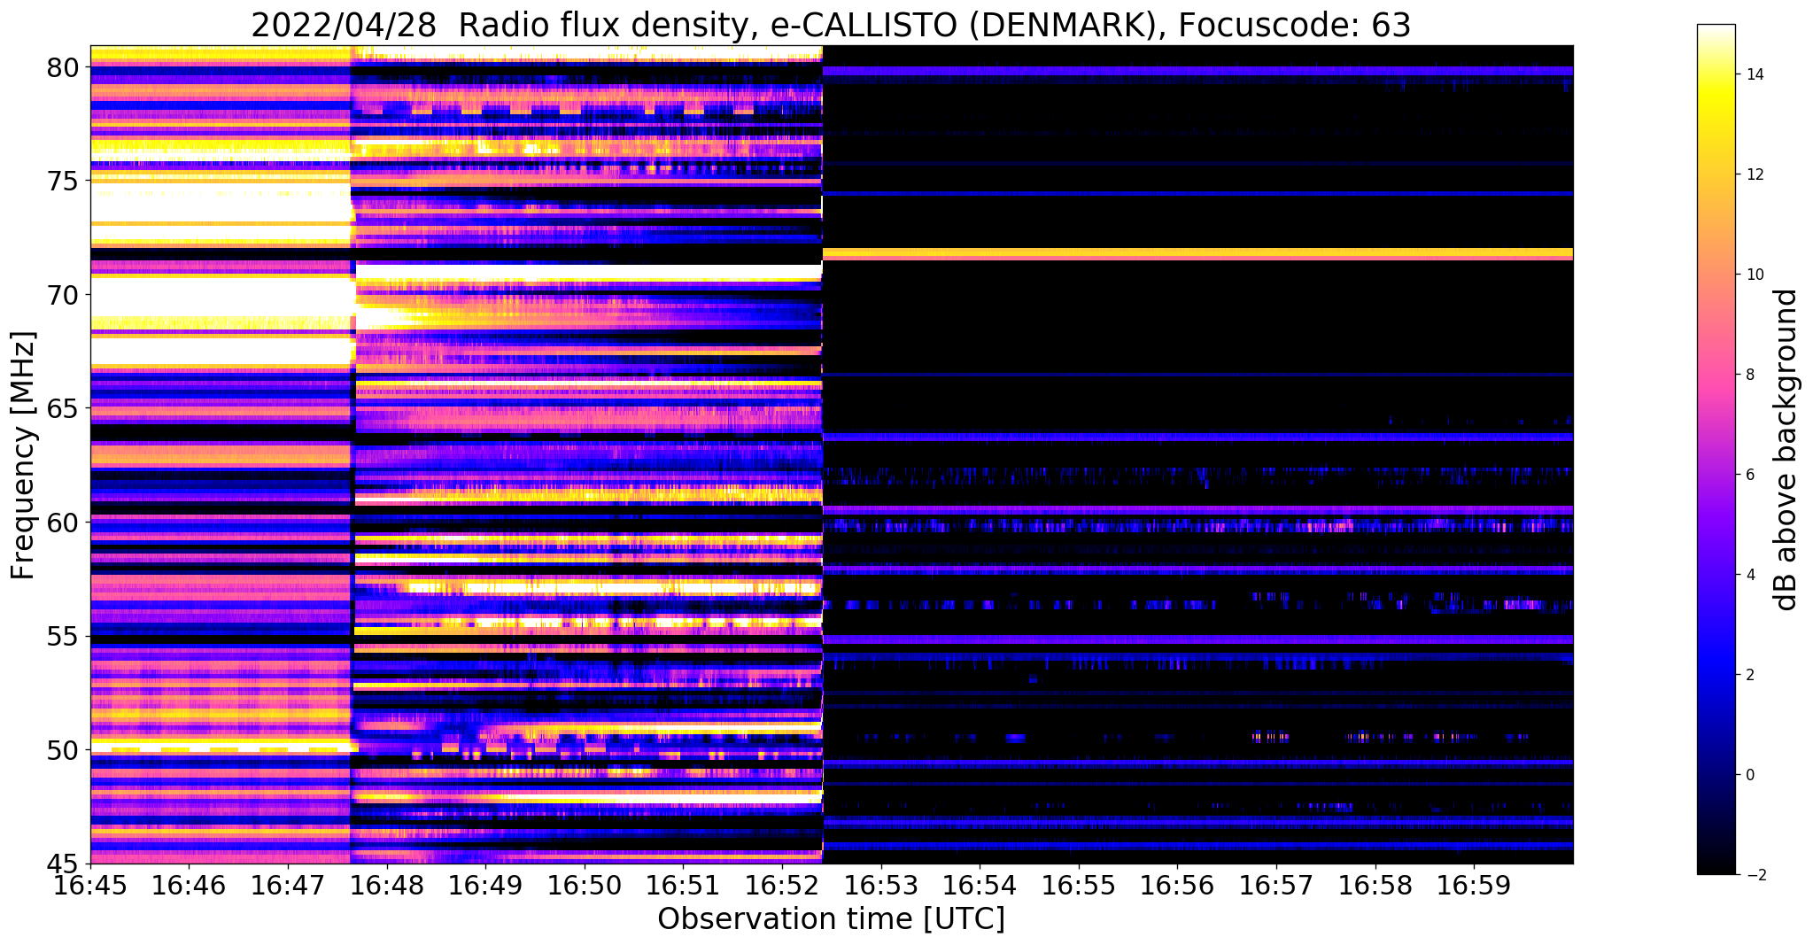
Task: Click the 60 frequency tick label
Action: (63, 523)
